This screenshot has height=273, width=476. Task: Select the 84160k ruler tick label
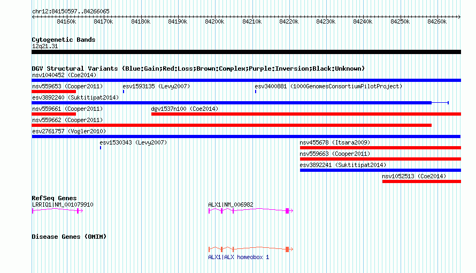click(66, 21)
